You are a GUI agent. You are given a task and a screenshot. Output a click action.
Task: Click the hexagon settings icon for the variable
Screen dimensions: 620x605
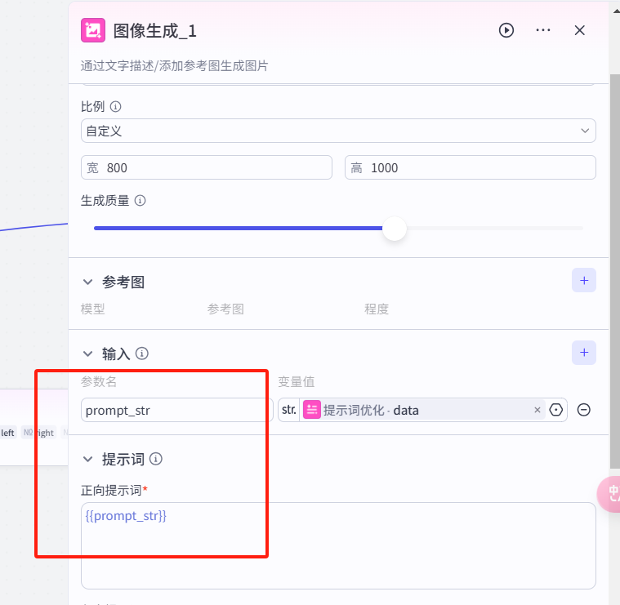tap(557, 410)
